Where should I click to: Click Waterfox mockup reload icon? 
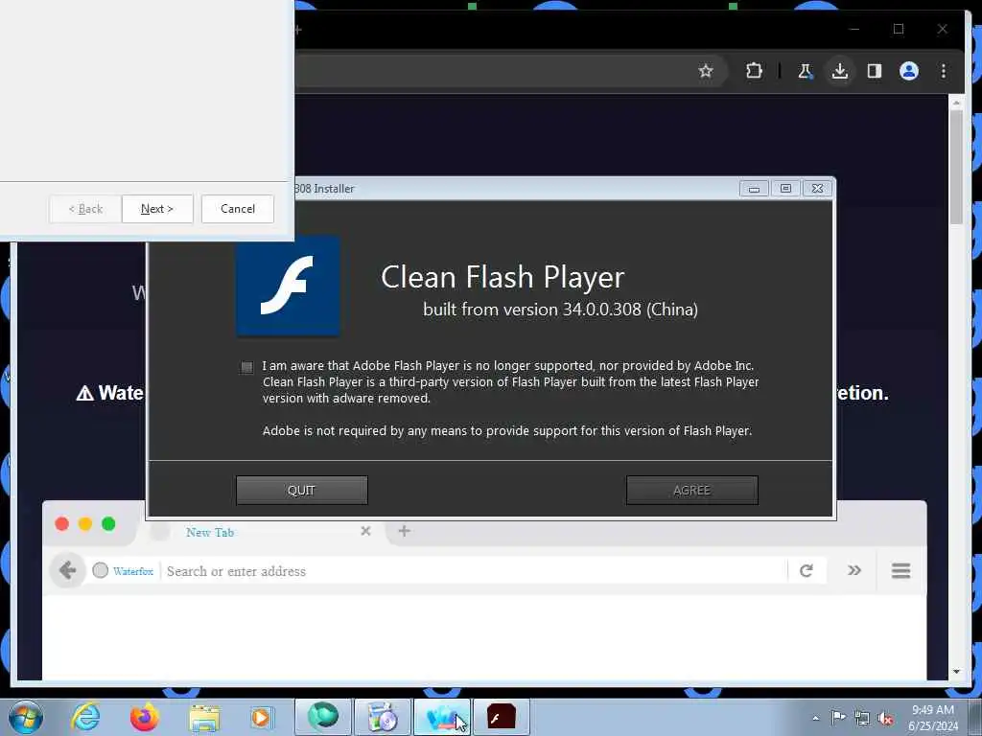(806, 570)
